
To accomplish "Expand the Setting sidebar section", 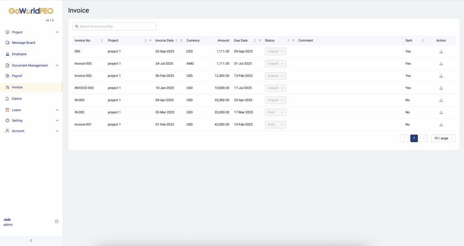I will 31,120.
